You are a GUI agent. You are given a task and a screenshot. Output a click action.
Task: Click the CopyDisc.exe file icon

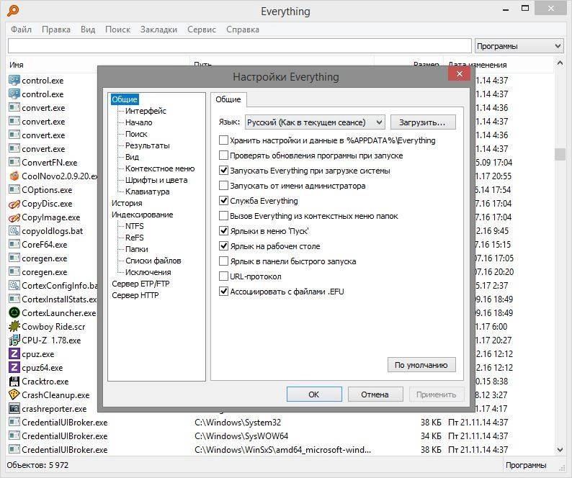click(14, 204)
